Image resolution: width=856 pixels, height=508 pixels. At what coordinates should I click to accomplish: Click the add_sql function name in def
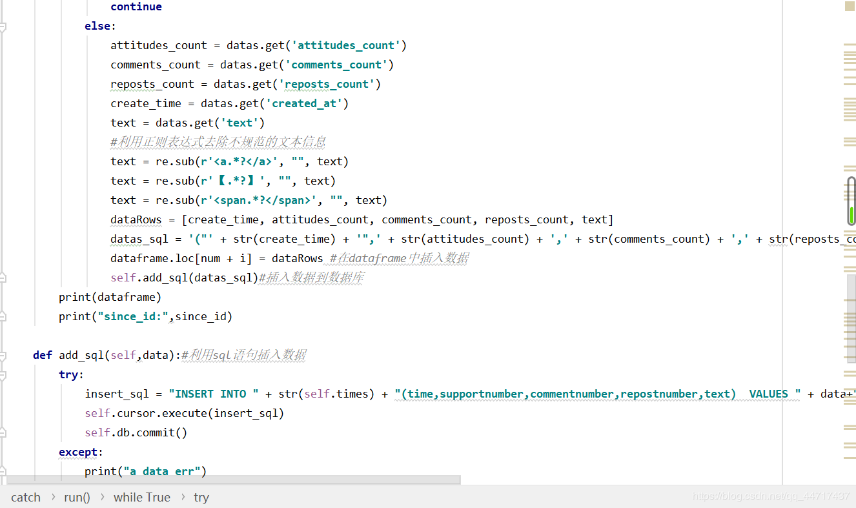tap(81, 355)
